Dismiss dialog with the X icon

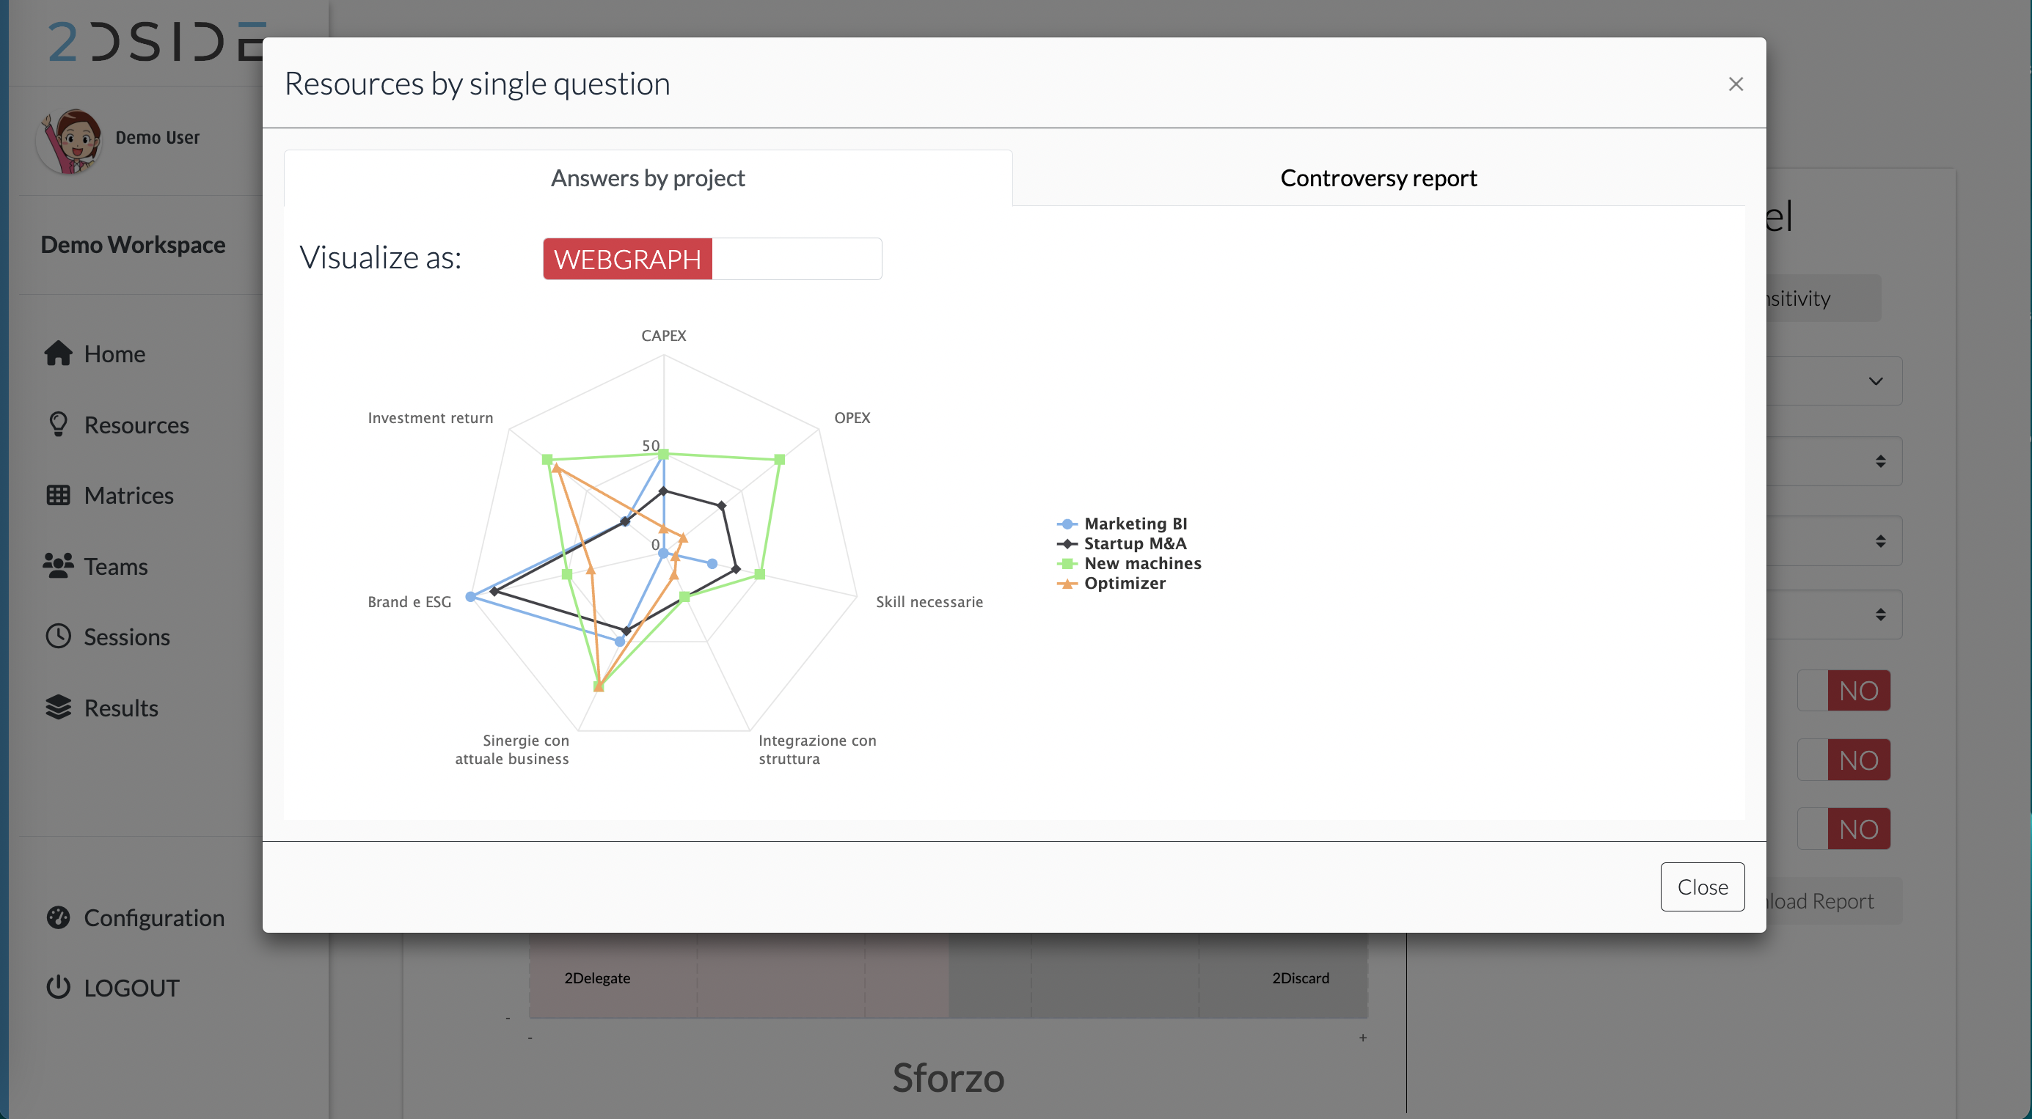pos(1736,84)
